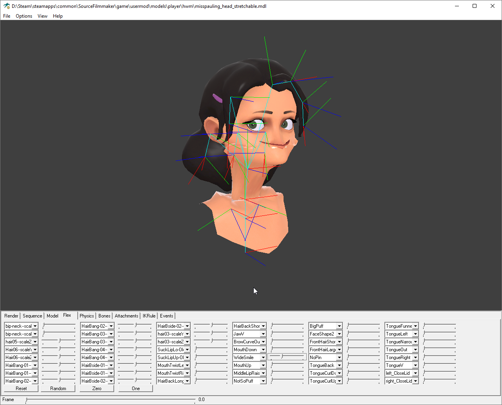Open the TongueRight dropdown
This screenshot has width=502, height=405.
point(415,358)
